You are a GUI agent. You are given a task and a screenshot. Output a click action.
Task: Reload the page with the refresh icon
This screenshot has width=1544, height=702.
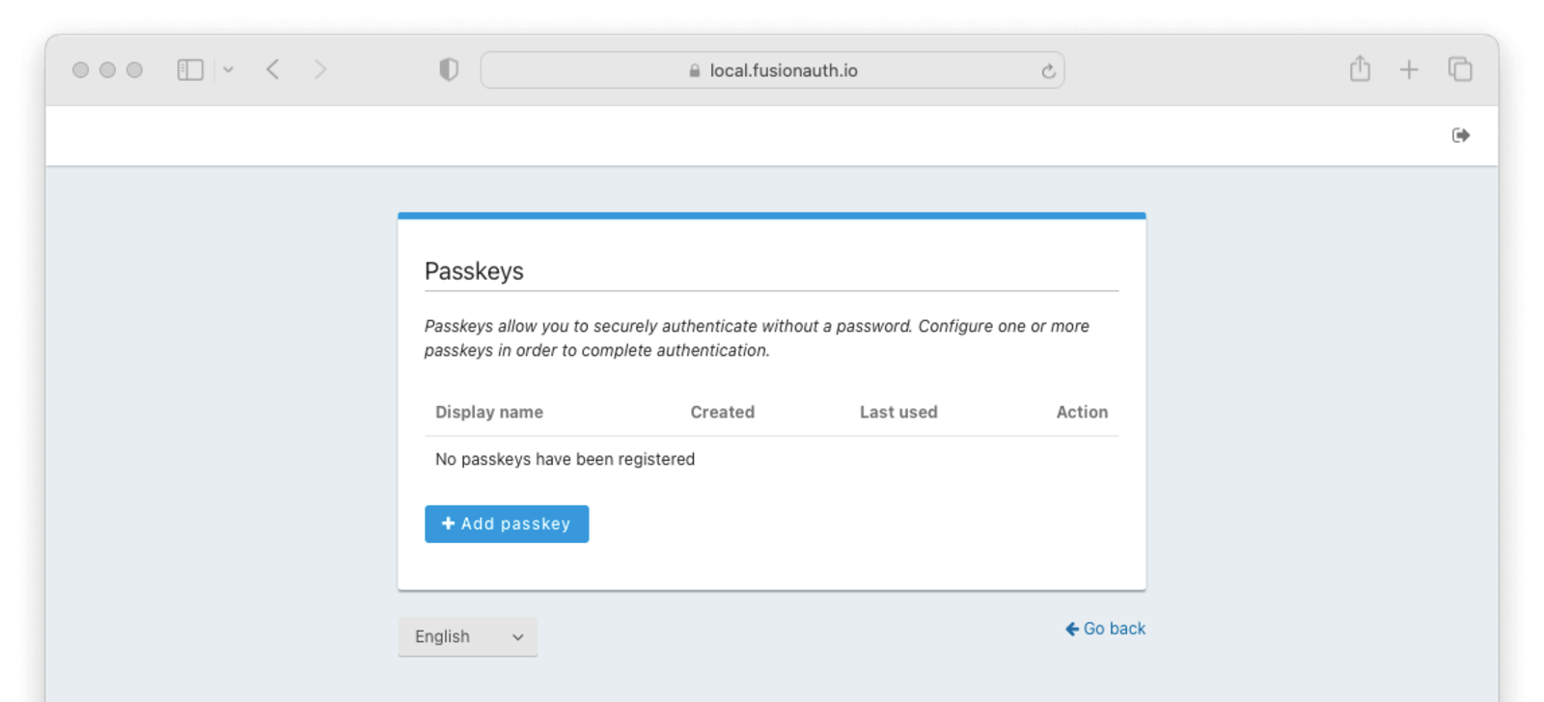1048,70
